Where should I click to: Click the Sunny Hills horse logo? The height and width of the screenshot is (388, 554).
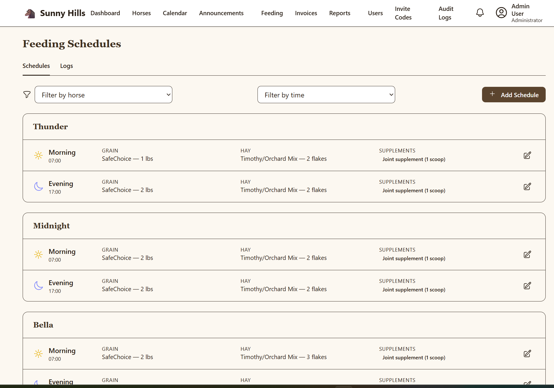pos(30,13)
